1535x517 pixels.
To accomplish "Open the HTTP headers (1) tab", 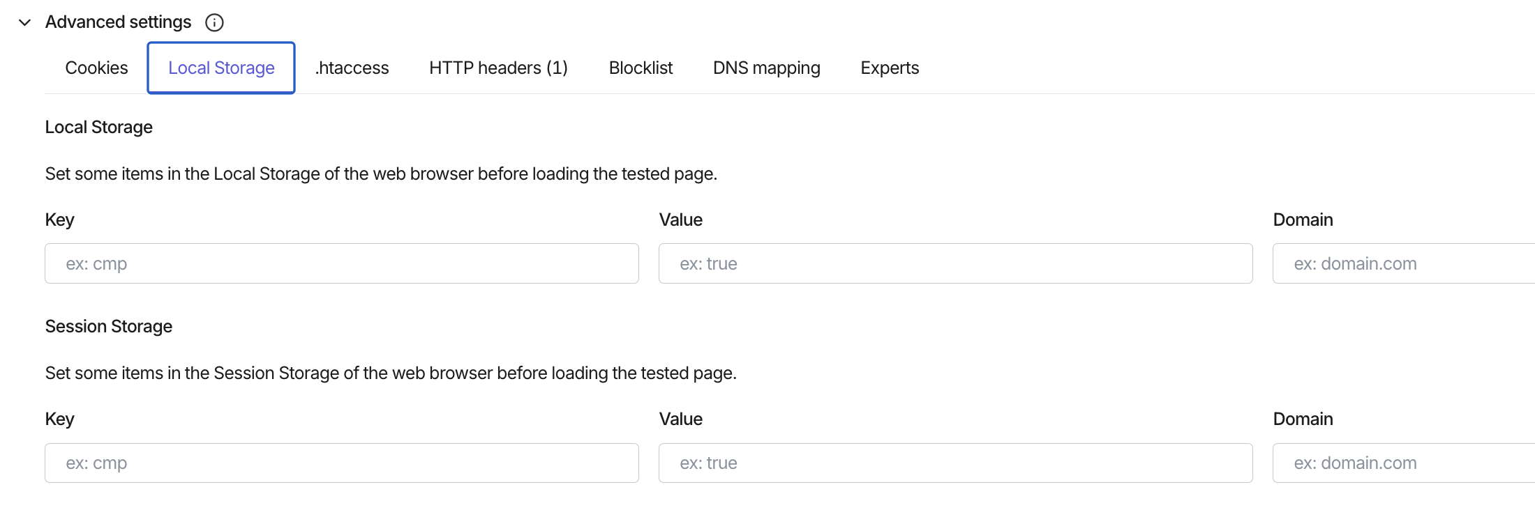I will 498,68.
